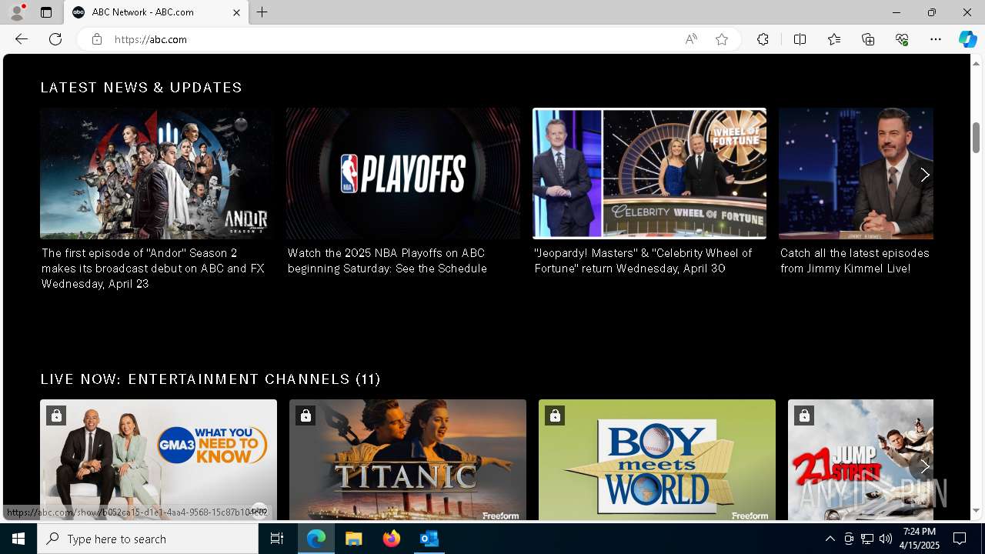Open 'Jeopardy! Masters' return article link
Image resolution: width=985 pixels, height=554 pixels.
[643, 261]
